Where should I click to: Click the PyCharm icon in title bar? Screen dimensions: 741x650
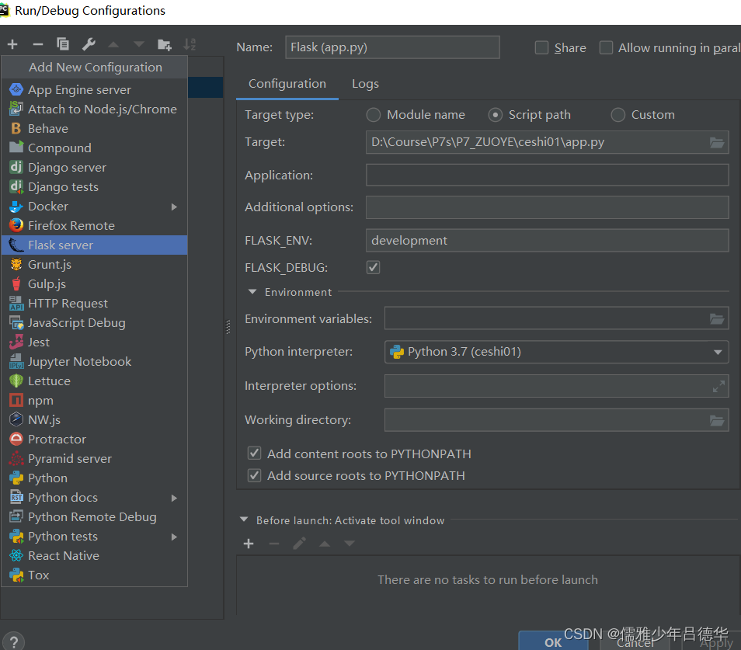coord(4,9)
